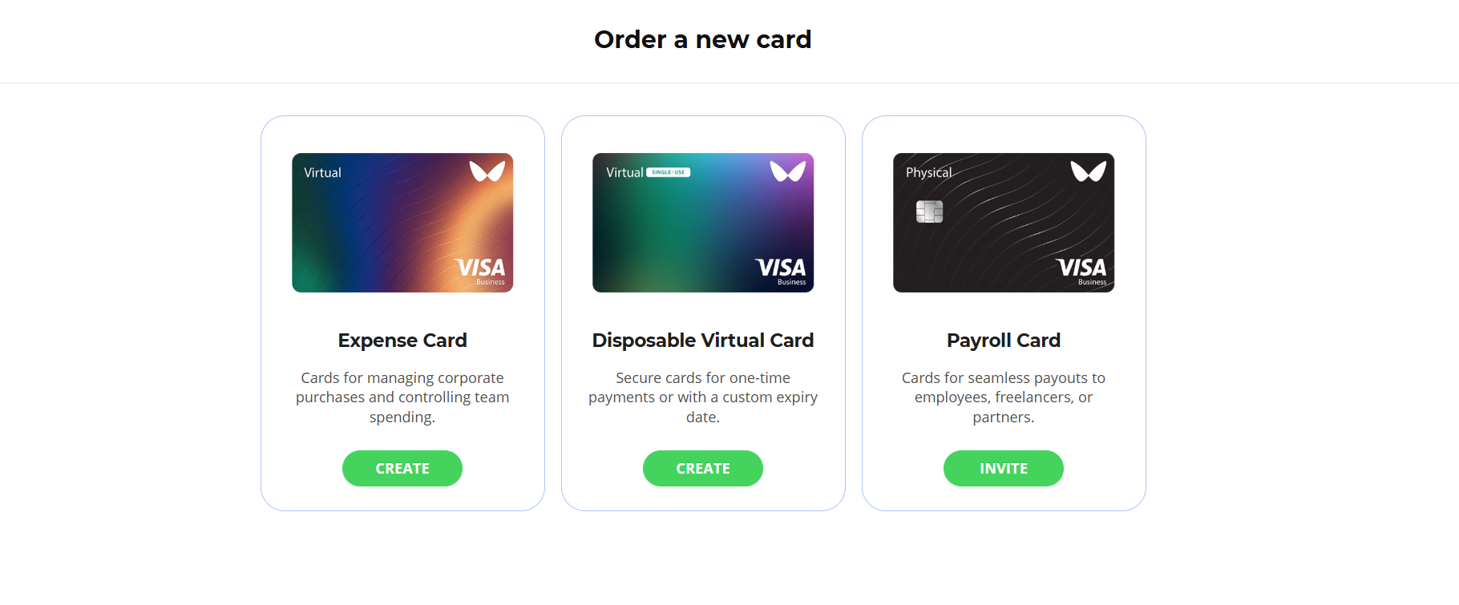Click the butterfly logo on Expense card image
Screen dimensions: 1459x605
pyautogui.click(x=487, y=171)
